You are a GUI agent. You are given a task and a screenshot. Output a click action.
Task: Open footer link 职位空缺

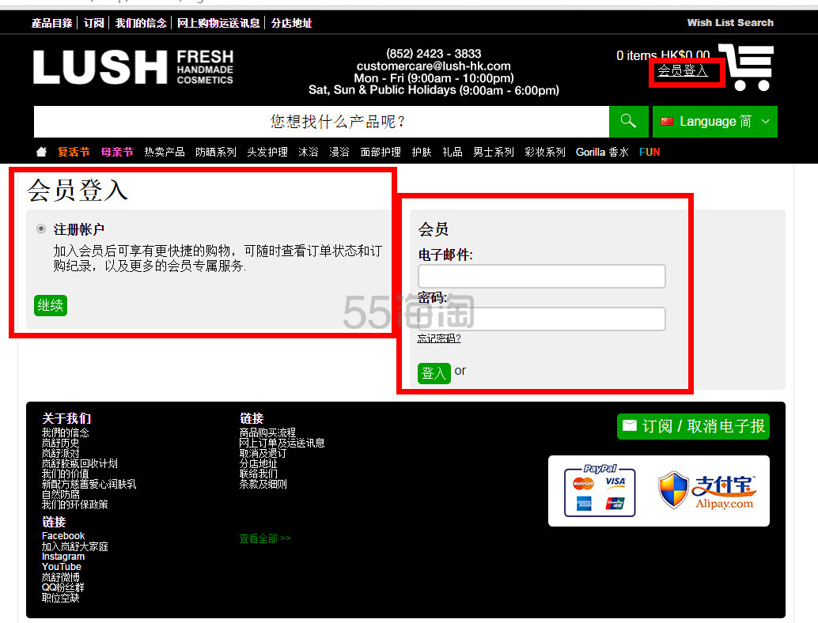[60, 598]
